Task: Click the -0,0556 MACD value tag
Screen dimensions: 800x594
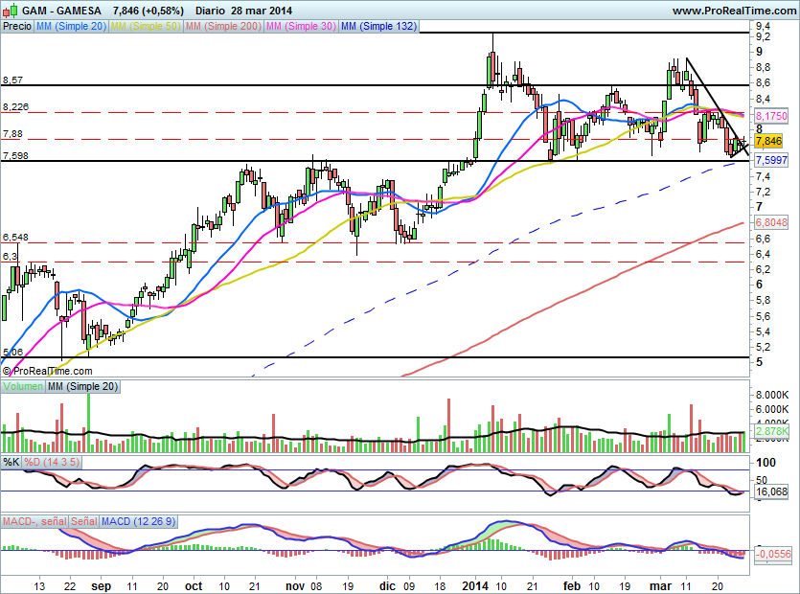Action: tap(772, 554)
